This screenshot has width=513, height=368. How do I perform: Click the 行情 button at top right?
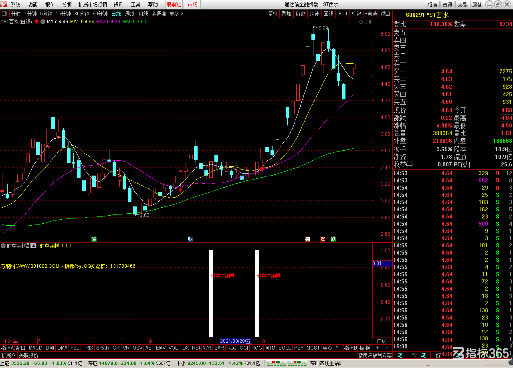[x=432, y=5]
